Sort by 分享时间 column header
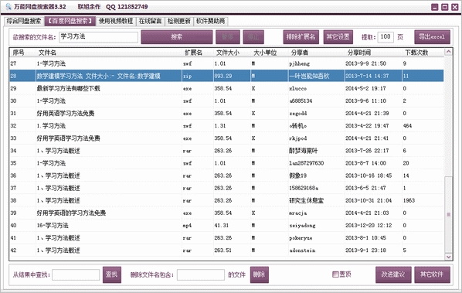Viewport: 462px width, 293px height. [359, 53]
